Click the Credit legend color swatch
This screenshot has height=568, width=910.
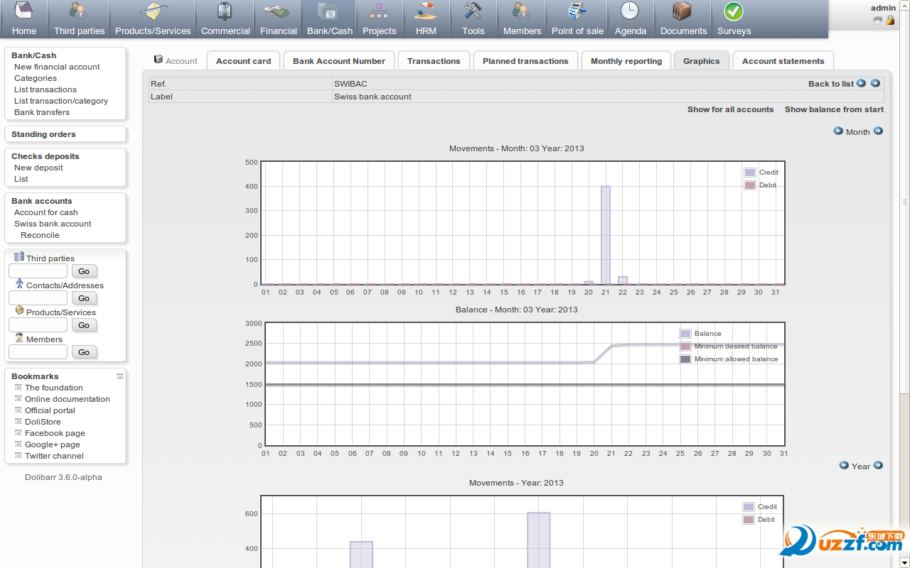(x=749, y=173)
